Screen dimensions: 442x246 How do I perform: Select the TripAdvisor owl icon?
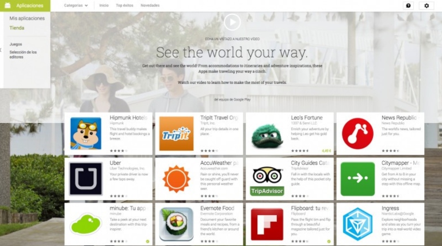click(266, 179)
